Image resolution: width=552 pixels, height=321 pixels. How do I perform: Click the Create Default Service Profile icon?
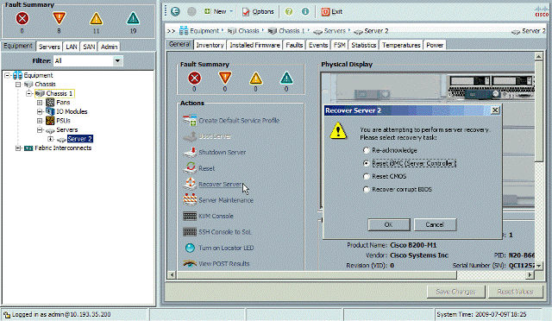click(190, 121)
